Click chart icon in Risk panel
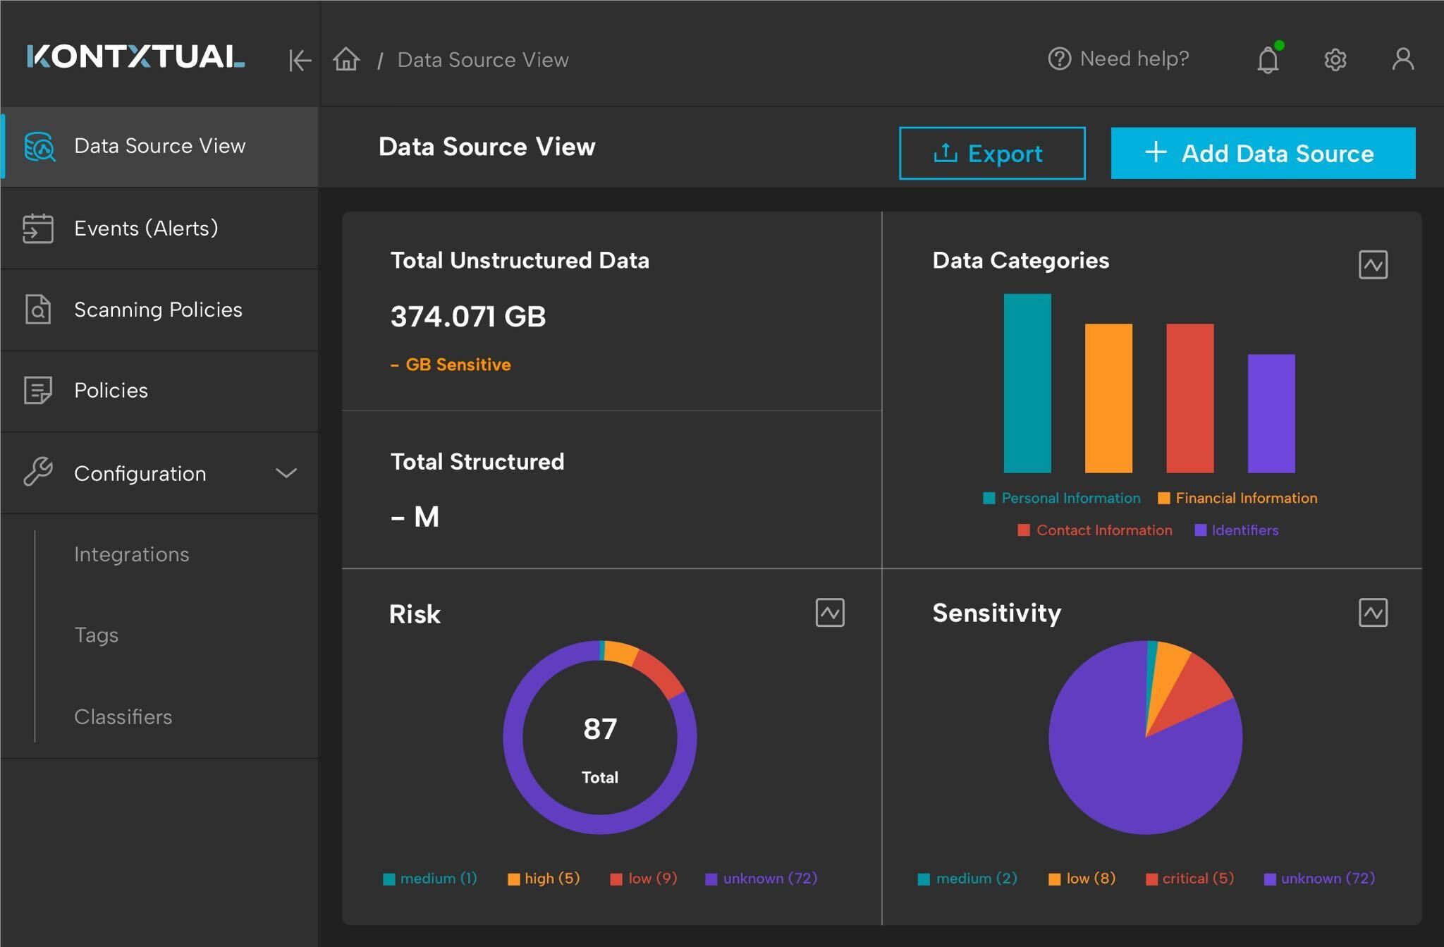This screenshot has height=947, width=1444. (x=829, y=613)
